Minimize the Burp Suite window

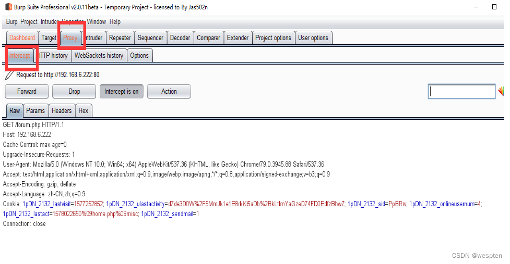pyautogui.click(x=476, y=7)
